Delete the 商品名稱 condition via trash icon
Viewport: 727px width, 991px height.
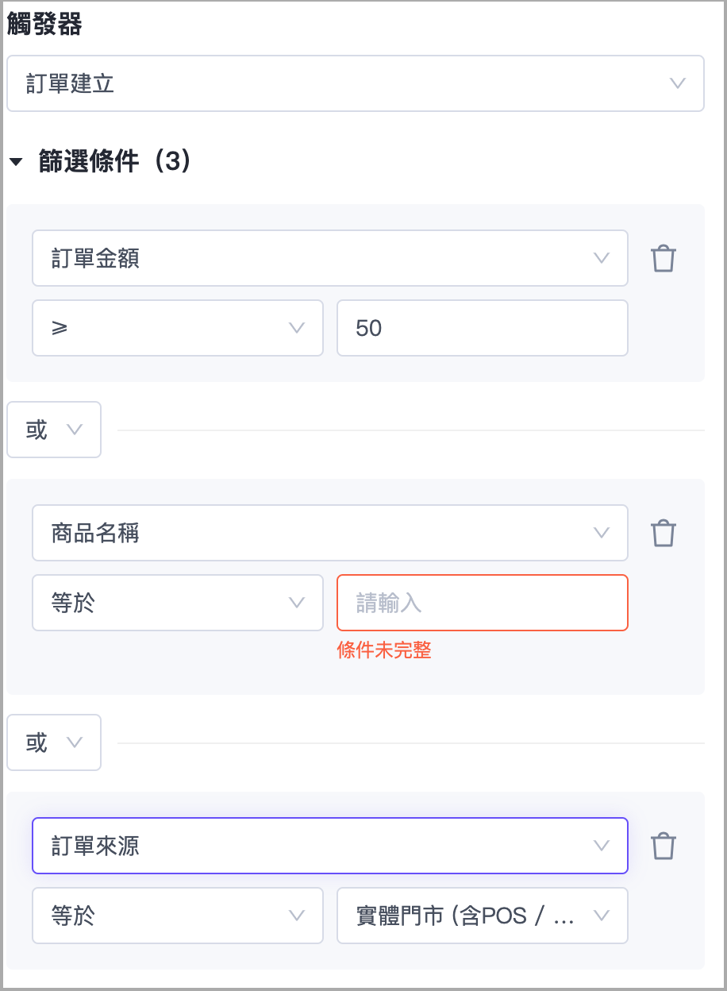coord(664,533)
